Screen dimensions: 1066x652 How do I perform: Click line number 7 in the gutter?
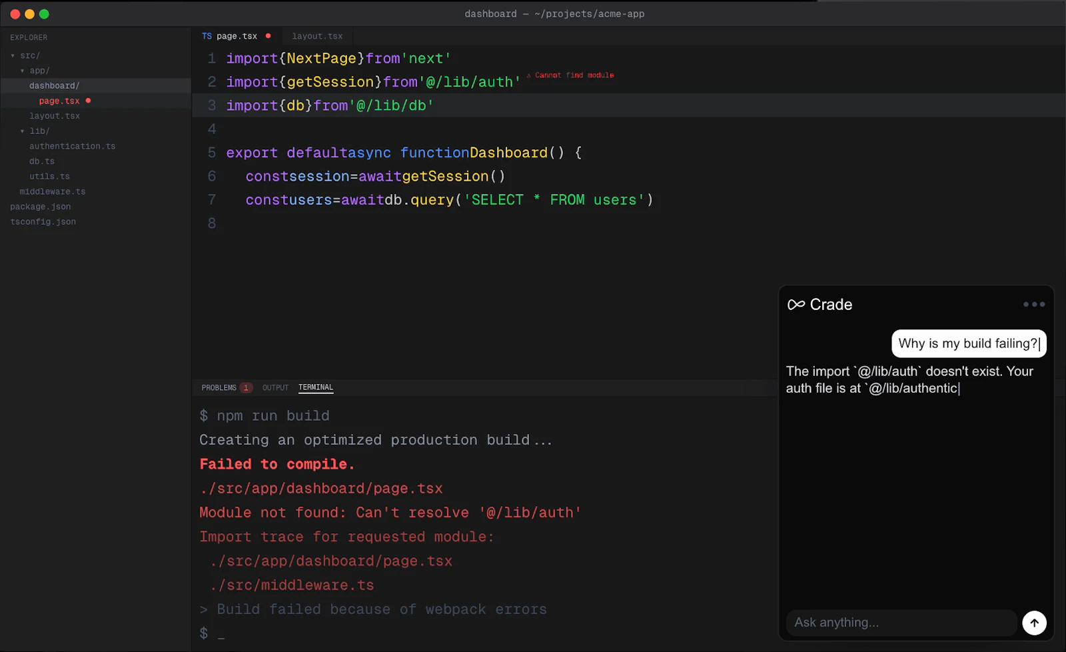[212, 200]
